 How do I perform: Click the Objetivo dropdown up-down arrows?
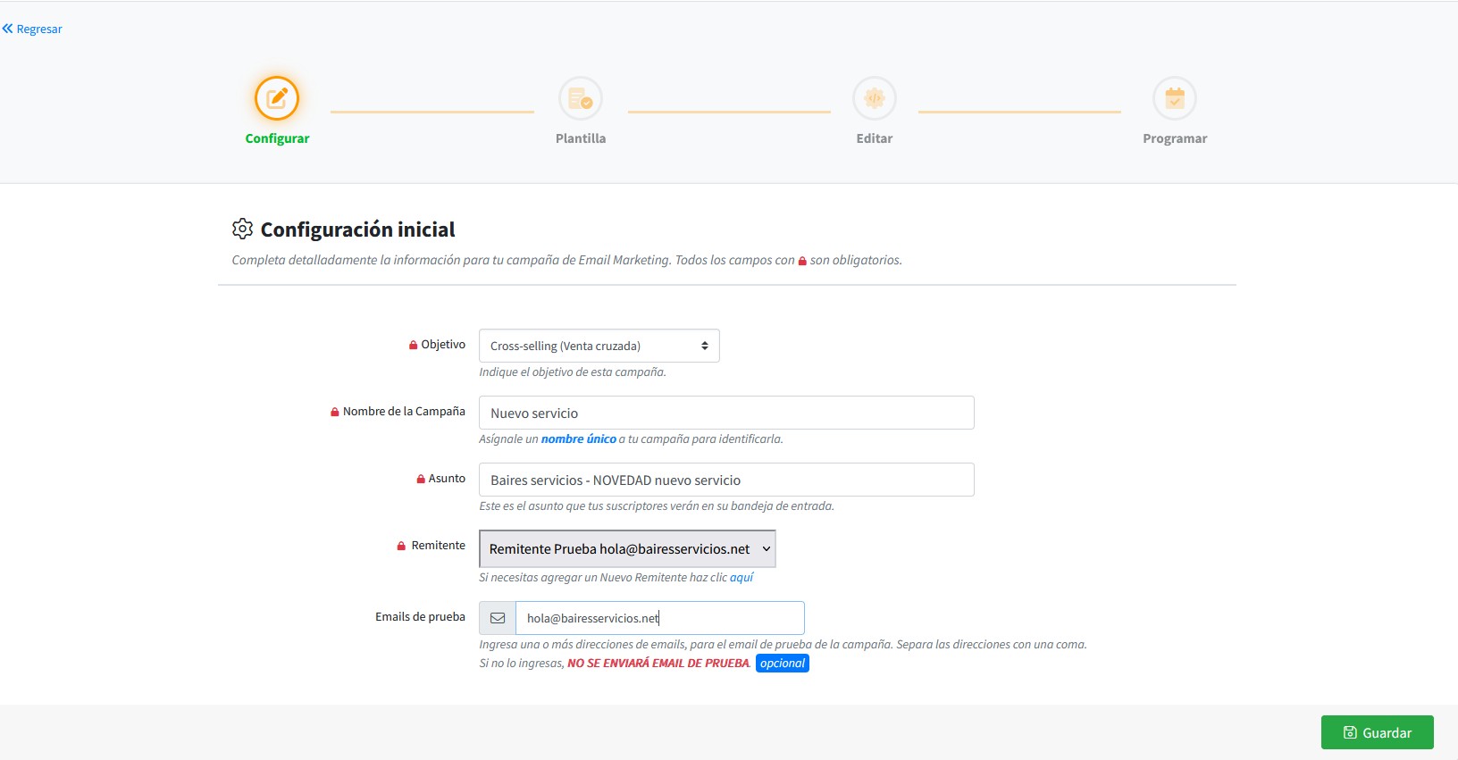click(705, 346)
